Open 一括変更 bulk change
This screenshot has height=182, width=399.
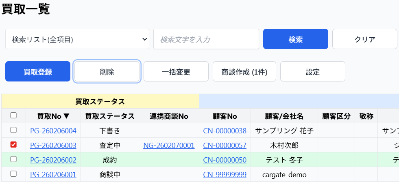tap(176, 72)
